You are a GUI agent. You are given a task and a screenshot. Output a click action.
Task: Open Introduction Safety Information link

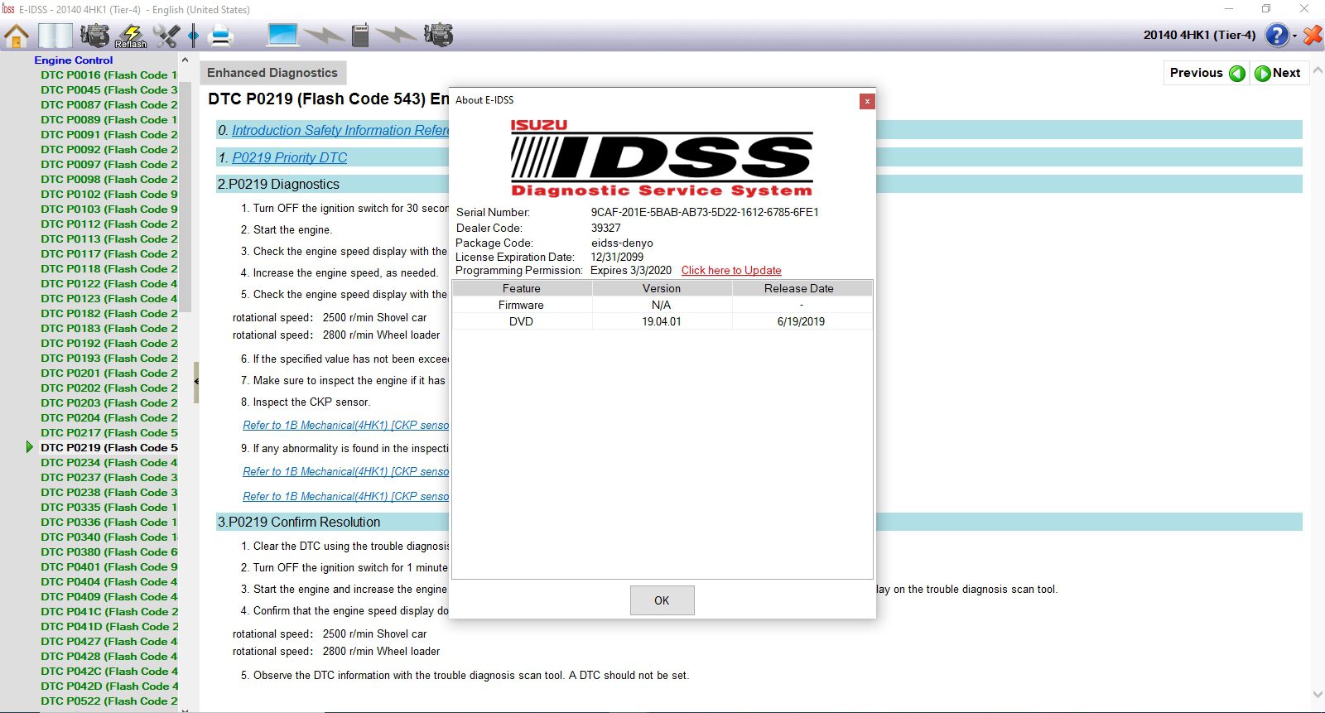tap(340, 130)
